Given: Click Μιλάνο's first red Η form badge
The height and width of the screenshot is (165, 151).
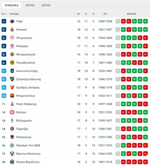Looking at the screenshot, I should point(123,112).
